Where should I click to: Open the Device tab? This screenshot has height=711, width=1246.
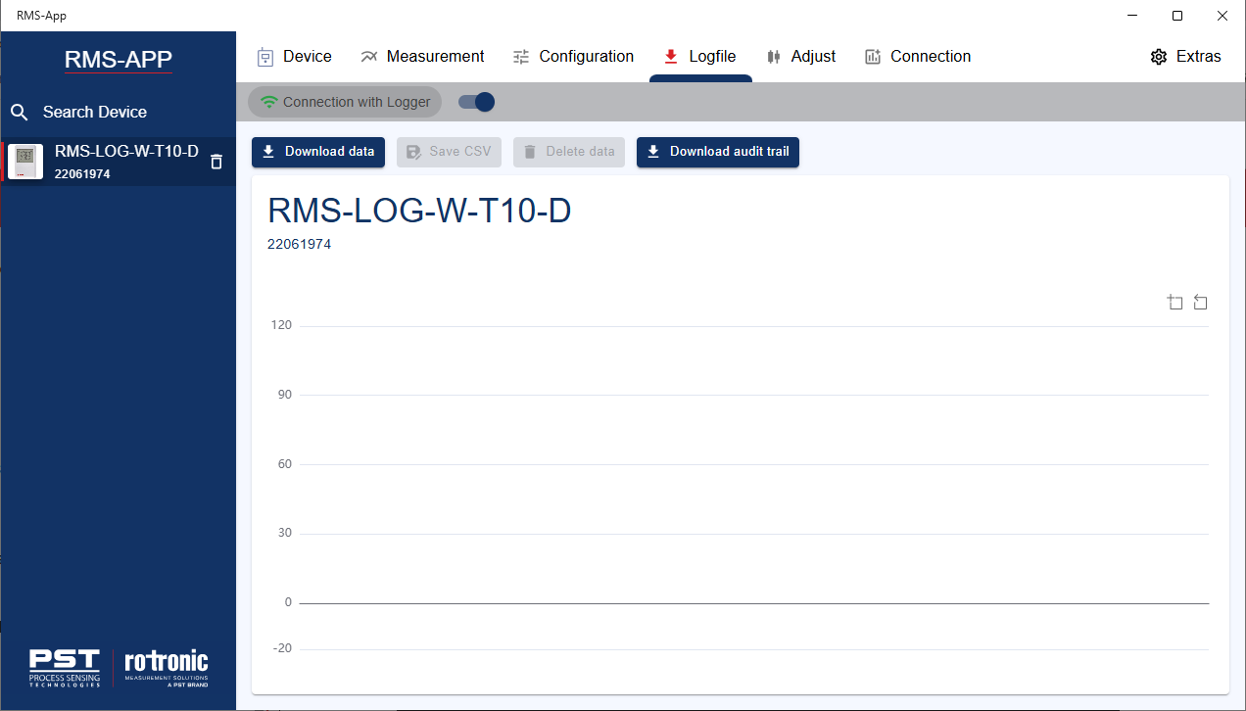pyautogui.click(x=294, y=57)
